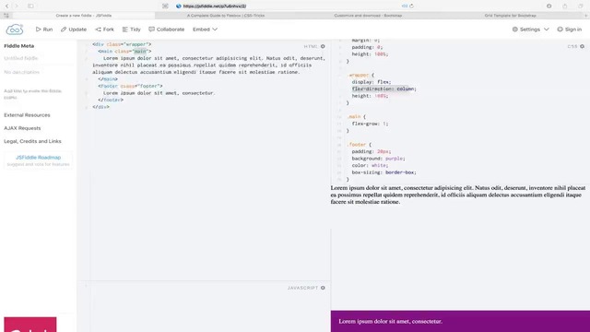
Task: Click 'color: white;' CSS line
Action: pyautogui.click(x=370, y=165)
